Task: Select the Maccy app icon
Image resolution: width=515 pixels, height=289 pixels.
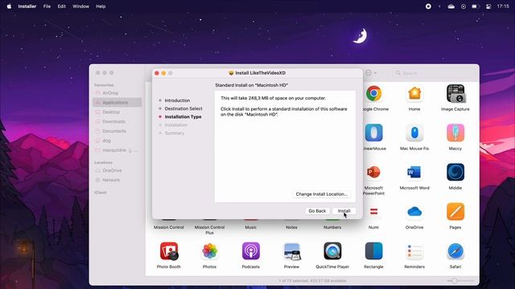Action: (x=455, y=132)
